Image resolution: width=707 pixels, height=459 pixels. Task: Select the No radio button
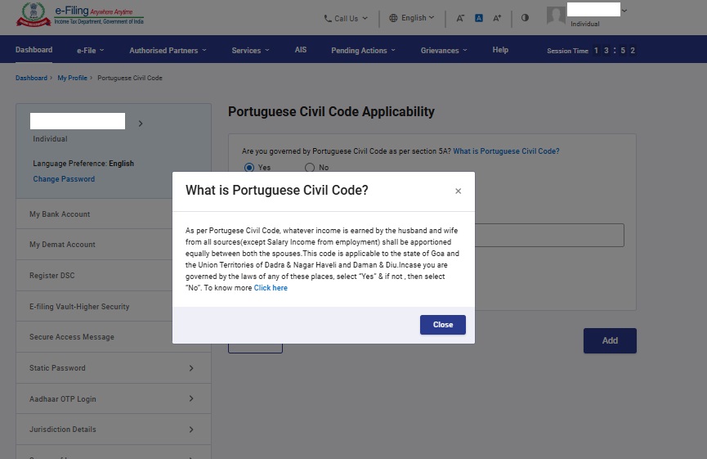[309, 168]
